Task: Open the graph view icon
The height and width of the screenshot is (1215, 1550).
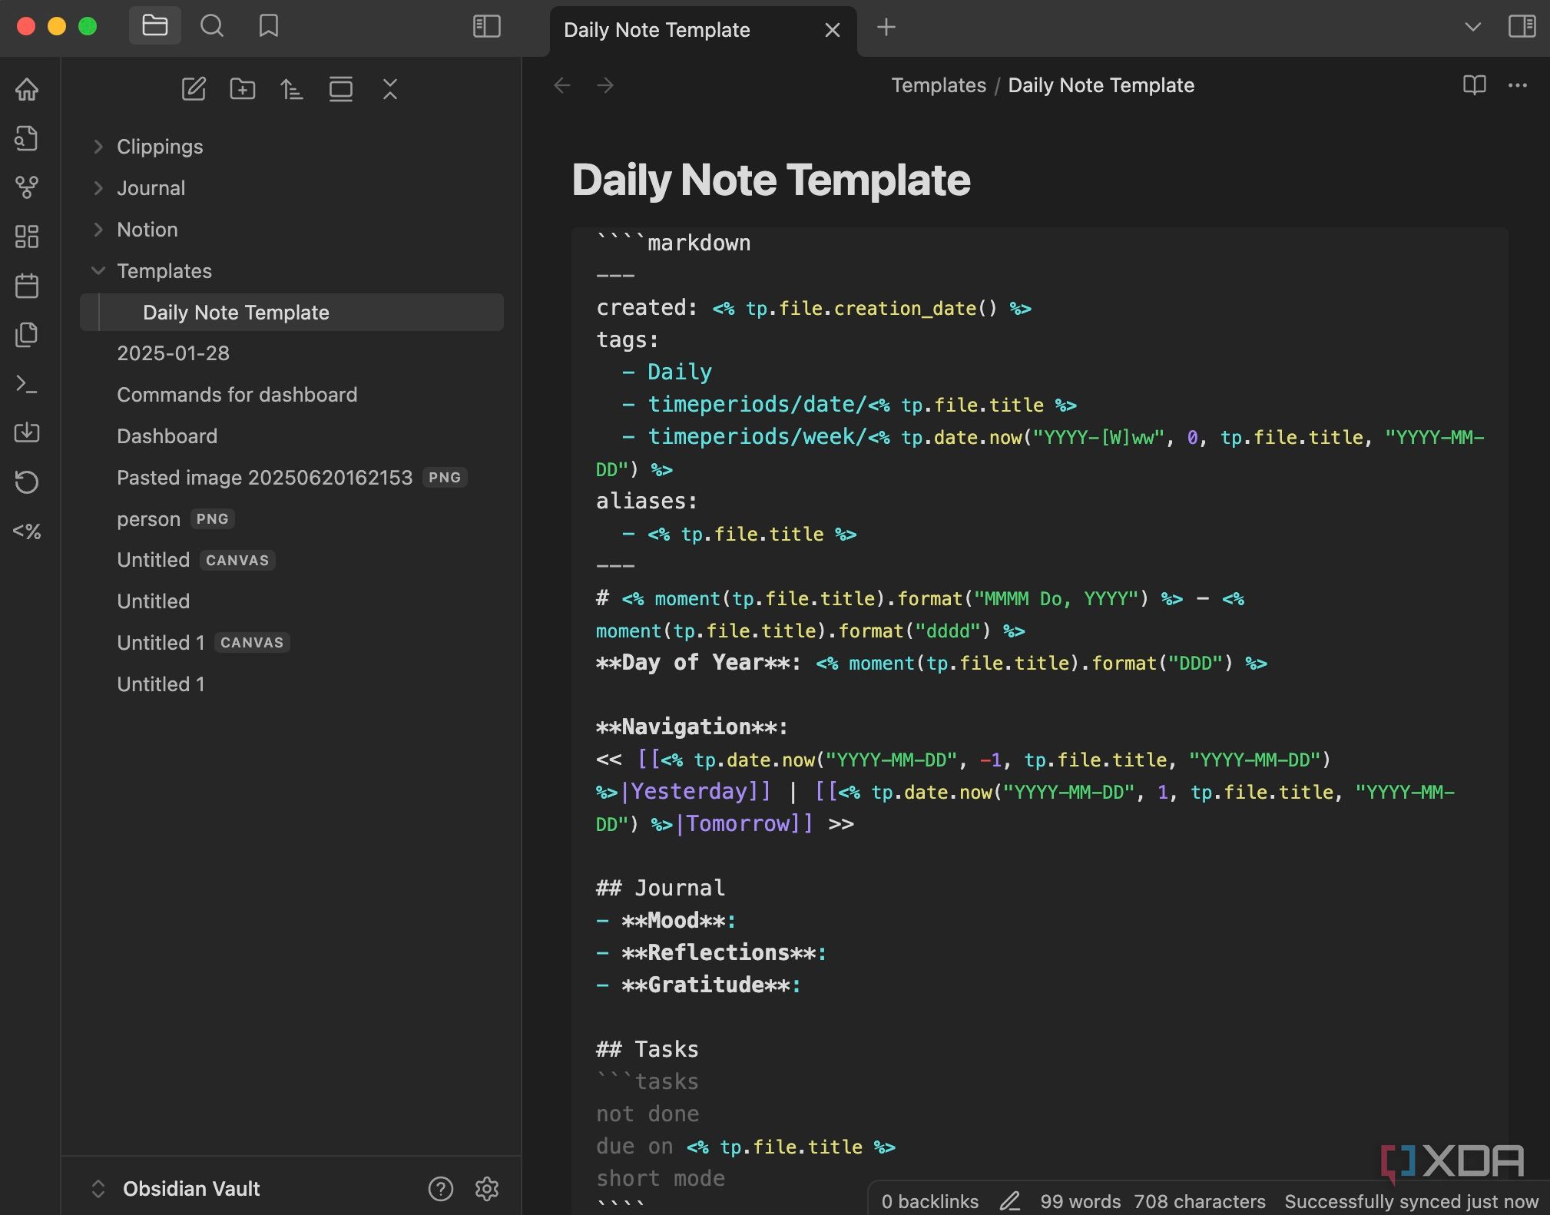Action: [x=27, y=187]
